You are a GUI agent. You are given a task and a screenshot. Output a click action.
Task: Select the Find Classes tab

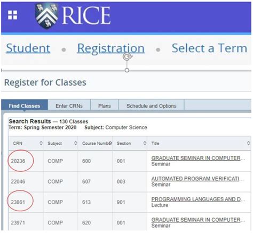[25, 106]
